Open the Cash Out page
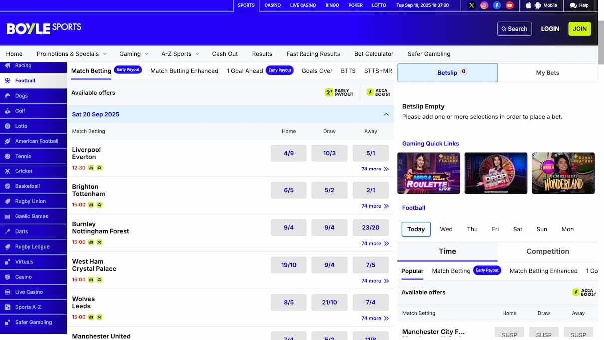604x340 pixels. (x=225, y=54)
